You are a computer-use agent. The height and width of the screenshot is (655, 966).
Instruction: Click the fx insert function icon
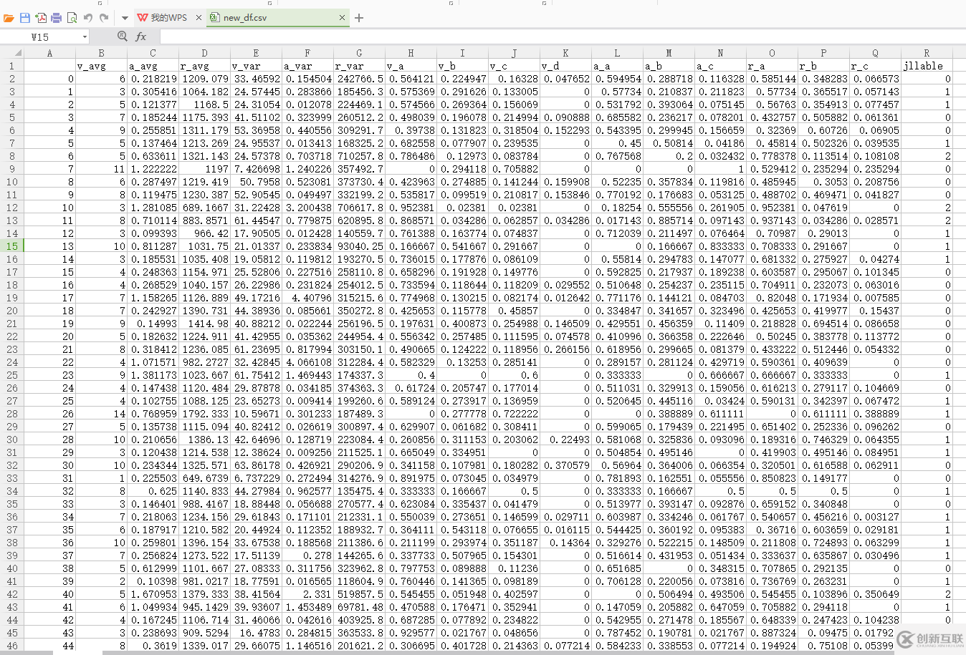coord(140,37)
